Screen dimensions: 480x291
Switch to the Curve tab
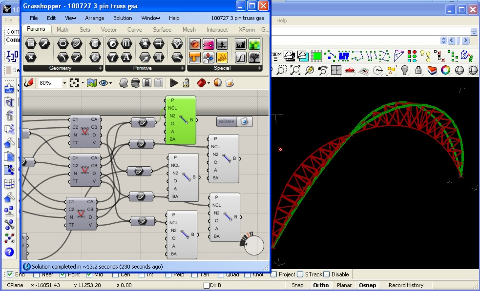point(135,30)
